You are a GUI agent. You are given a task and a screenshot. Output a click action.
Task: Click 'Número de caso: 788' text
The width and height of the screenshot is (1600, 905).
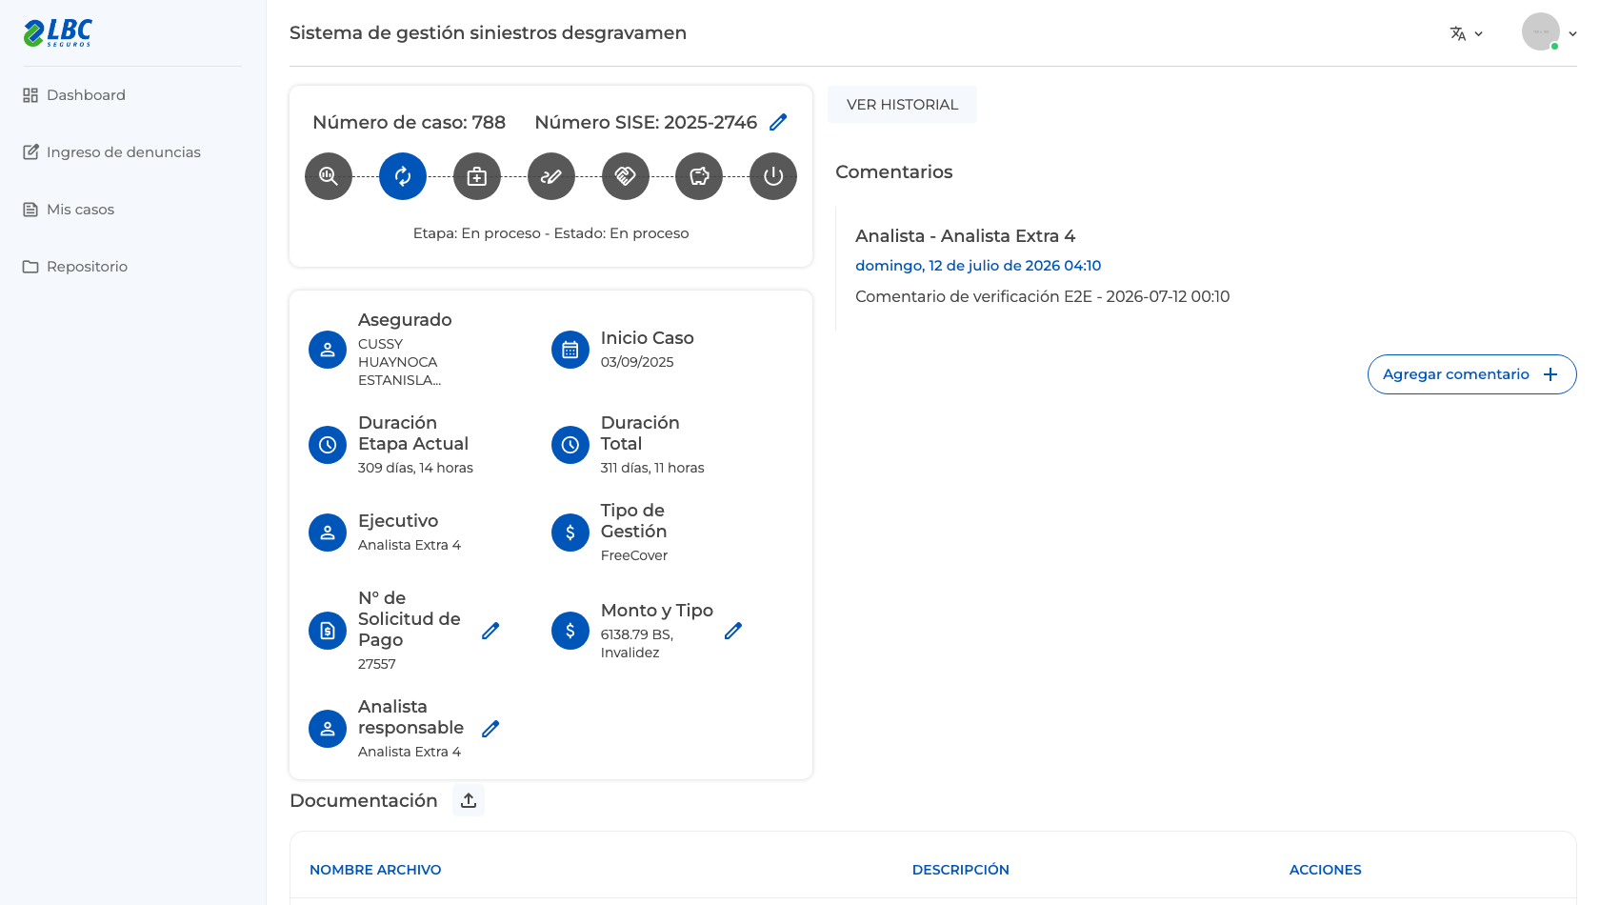[409, 122]
